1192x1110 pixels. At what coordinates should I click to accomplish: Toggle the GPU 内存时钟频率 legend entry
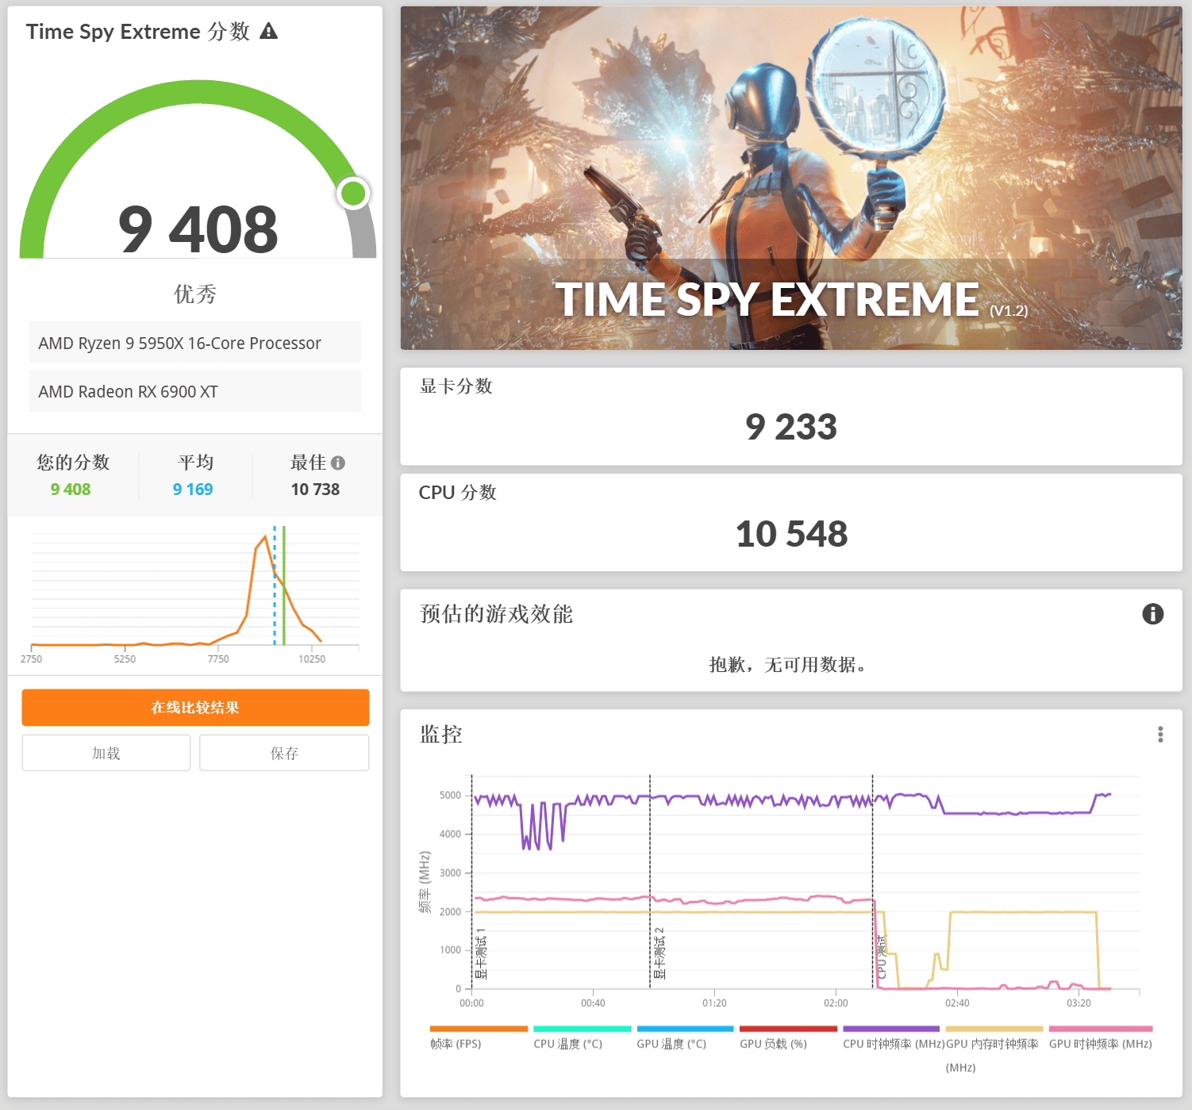pos(994,1050)
